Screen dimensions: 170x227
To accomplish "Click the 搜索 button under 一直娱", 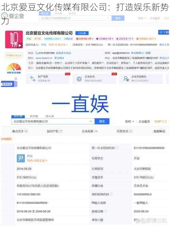I will point(102,121).
